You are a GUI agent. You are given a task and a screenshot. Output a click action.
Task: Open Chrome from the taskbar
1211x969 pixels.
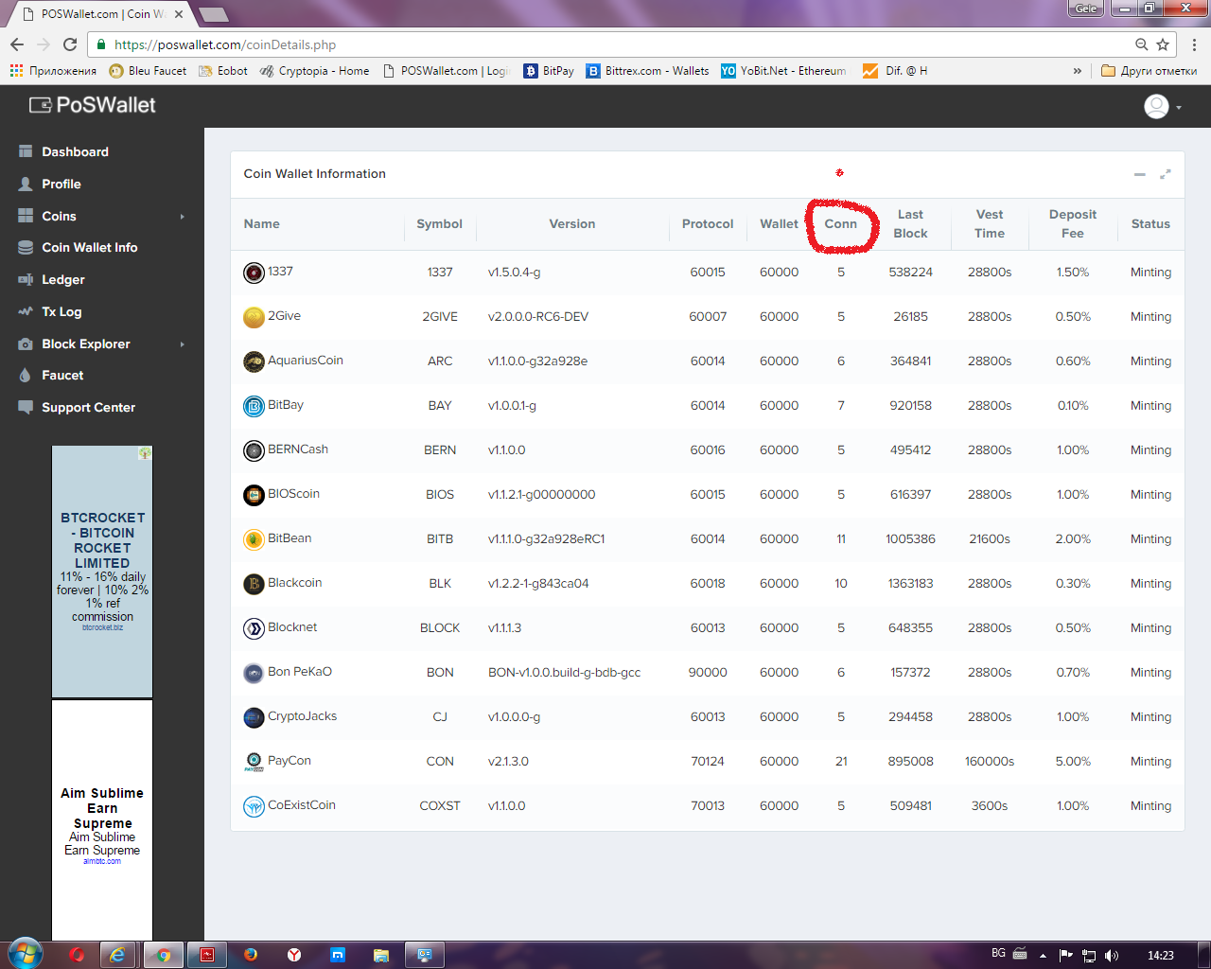coord(163,955)
